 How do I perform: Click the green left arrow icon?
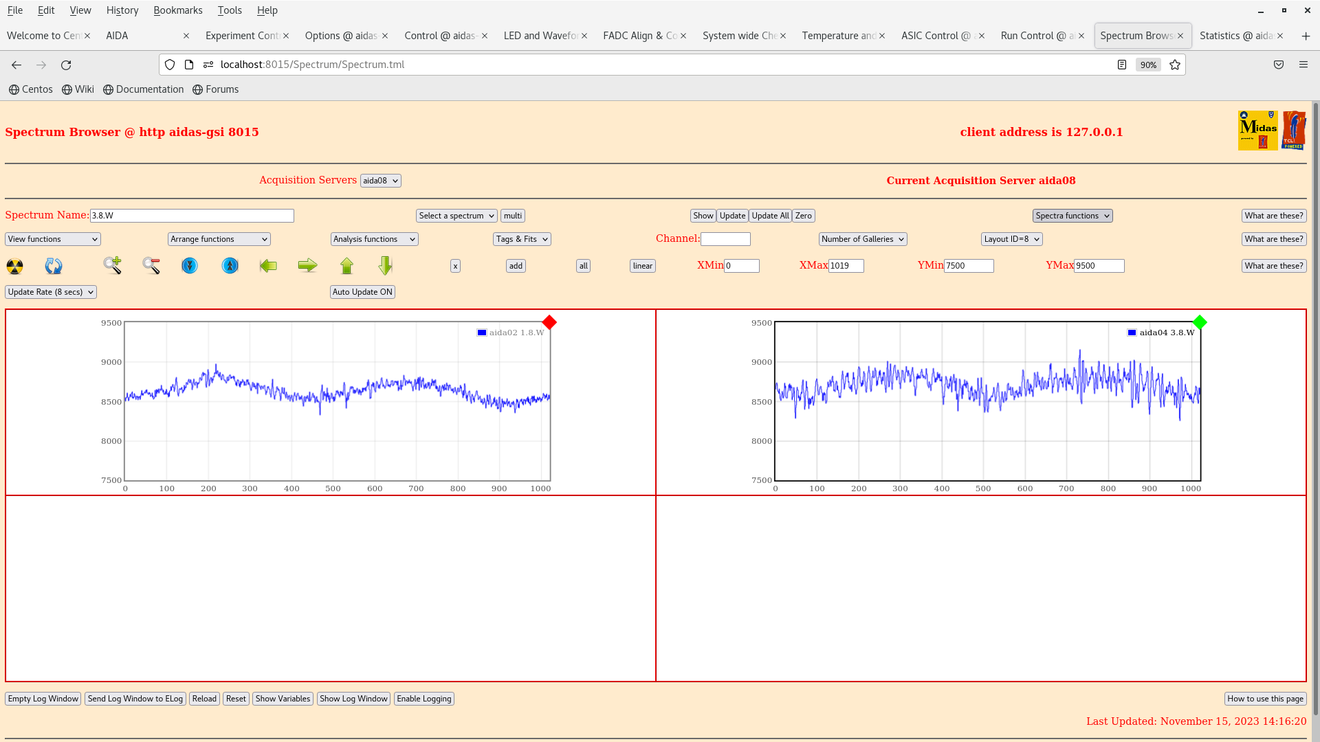(268, 266)
